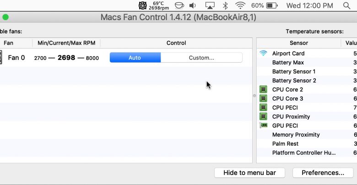
Task: Click the Airport Card Wi-Fi sensor icon
Action: tap(263, 53)
